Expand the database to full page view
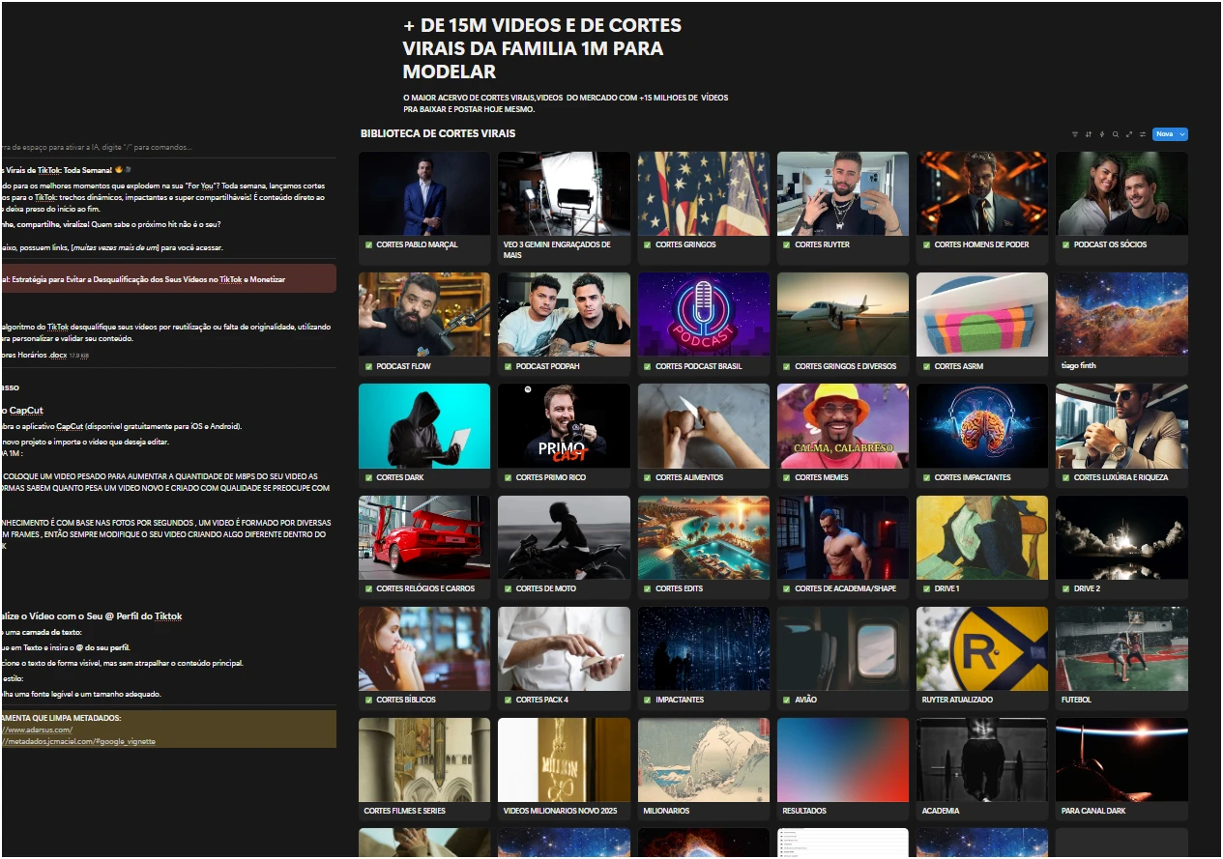The width and height of the screenshot is (1223, 859). tap(1129, 134)
